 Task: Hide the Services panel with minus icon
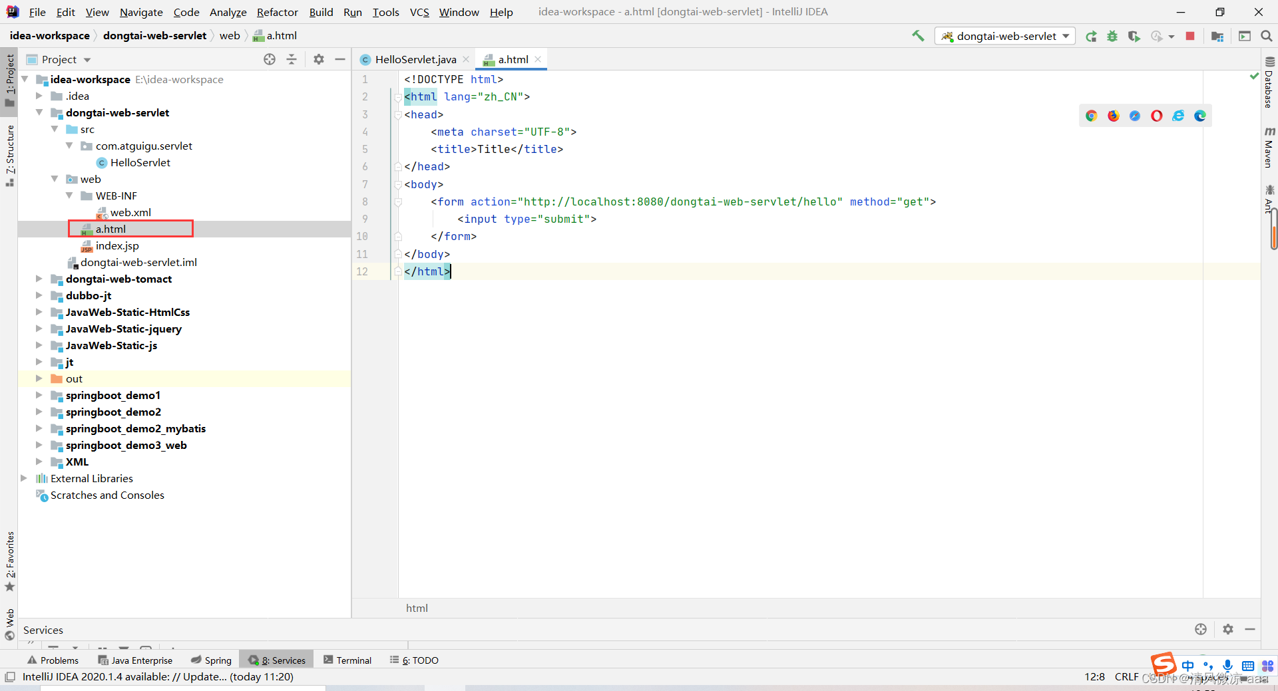pos(1250,629)
